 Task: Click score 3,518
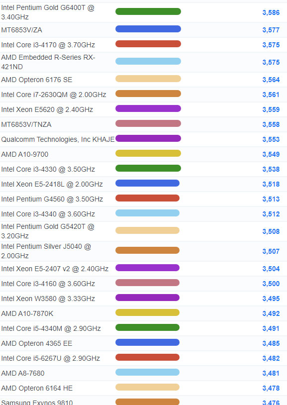click(271, 185)
